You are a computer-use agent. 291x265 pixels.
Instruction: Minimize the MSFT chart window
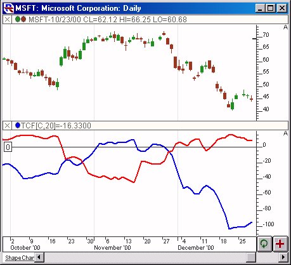click(x=260, y=8)
